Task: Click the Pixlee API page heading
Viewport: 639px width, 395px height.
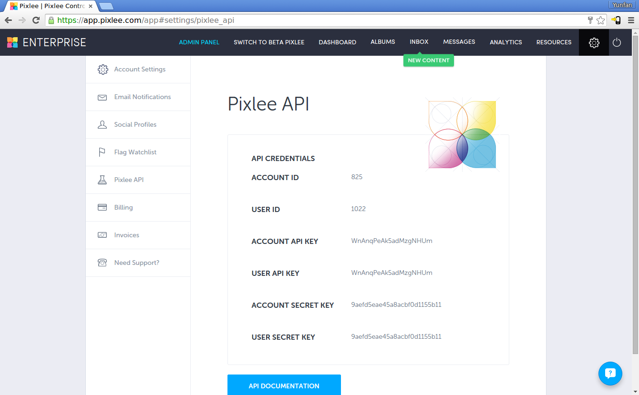Action: tap(268, 104)
